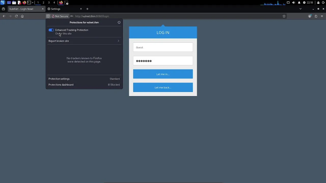Click the log out session icon
Image resolution: width=326 pixels, height=183 pixels.
(x=323, y=3)
